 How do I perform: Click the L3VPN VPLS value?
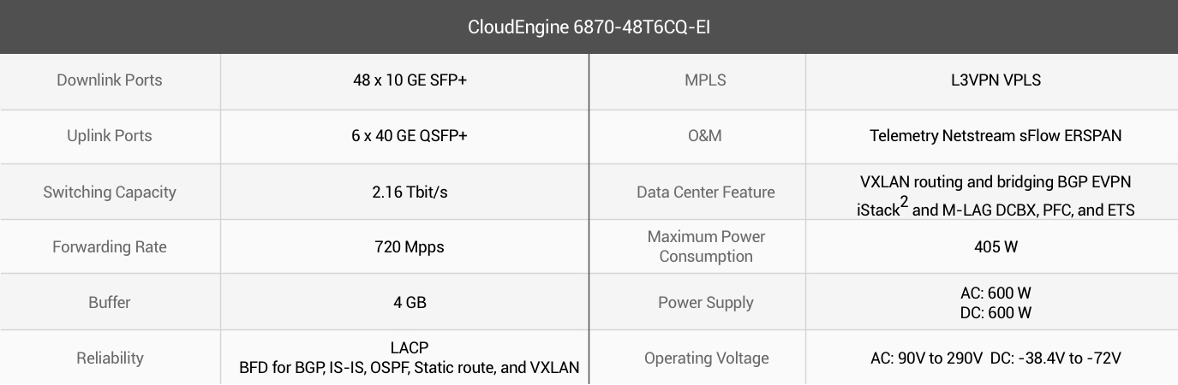click(990, 80)
